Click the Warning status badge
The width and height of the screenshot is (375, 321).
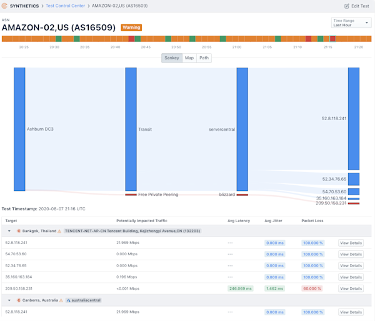(131, 28)
